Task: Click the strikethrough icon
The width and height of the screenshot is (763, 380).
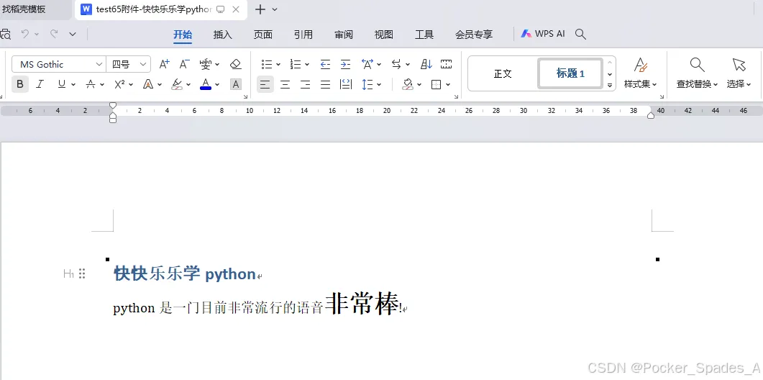Action: tap(91, 84)
